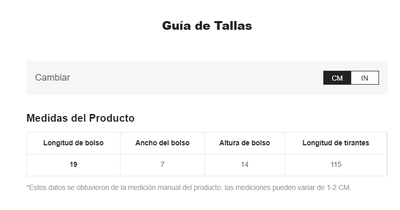Click the footnote starting with *Estos datos
This screenshot has height=210, width=400.
pos(188,187)
